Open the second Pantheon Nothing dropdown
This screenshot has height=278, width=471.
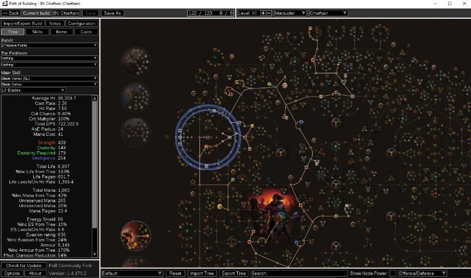pyautogui.click(x=49, y=64)
